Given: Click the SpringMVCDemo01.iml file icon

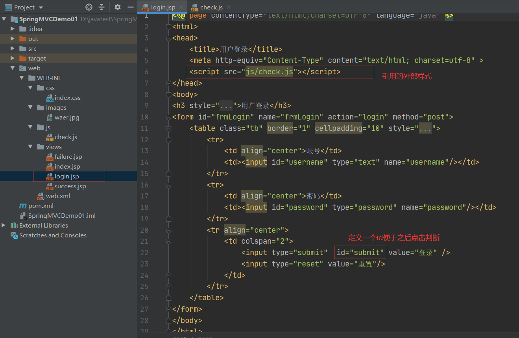Looking at the screenshot, I should click(23, 216).
